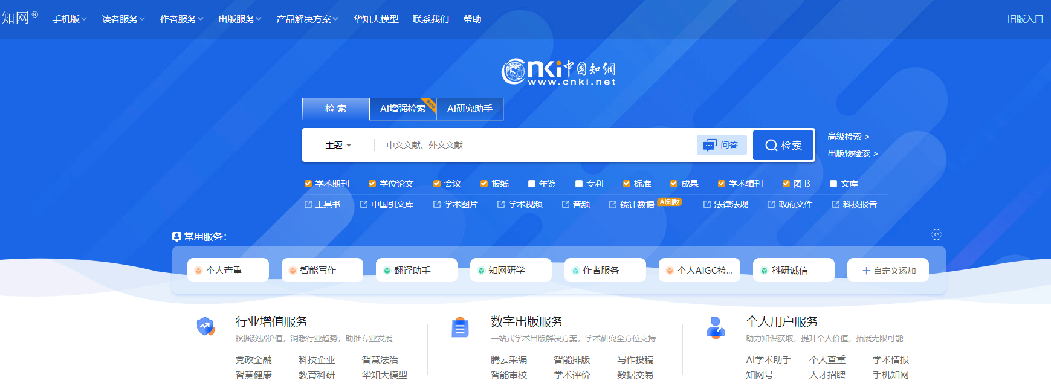Click the 常用服务 user icon

[x=176, y=237]
